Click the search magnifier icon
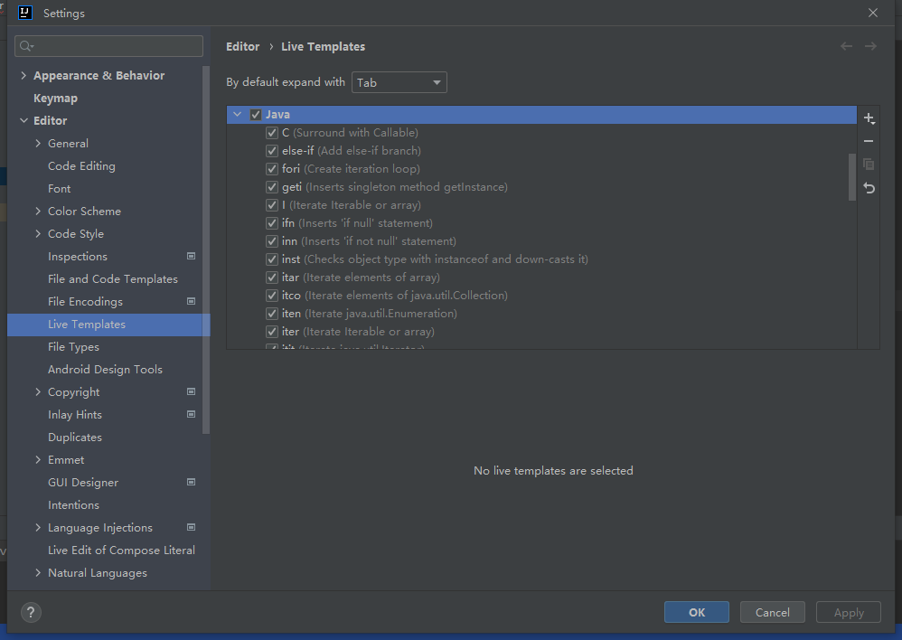The image size is (902, 640). [26, 46]
